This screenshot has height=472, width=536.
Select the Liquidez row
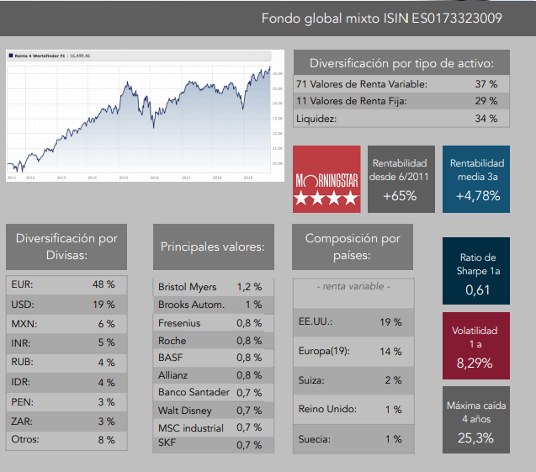coord(401,119)
